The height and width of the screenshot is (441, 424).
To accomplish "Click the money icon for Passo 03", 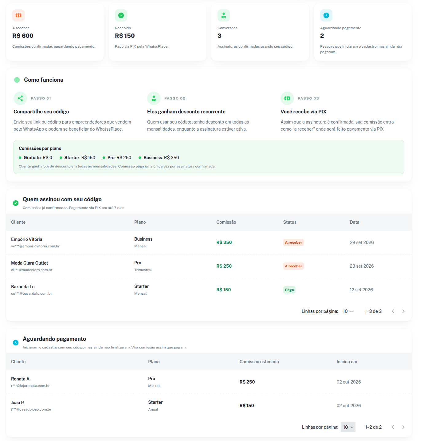I will tap(287, 98).
